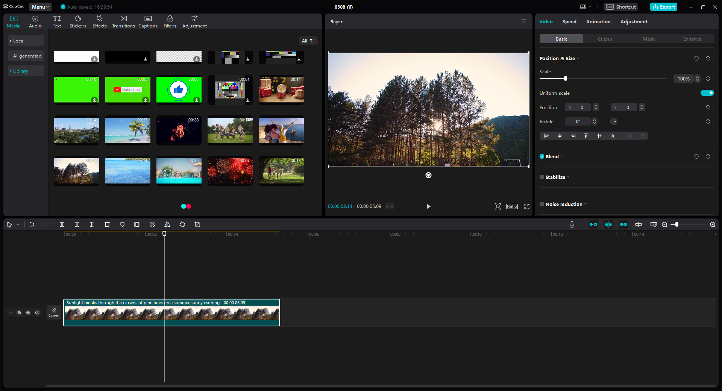The image size is (722, 391).
Task: Select the Crop tool above the timeline
Action: (x=197, y=224)
